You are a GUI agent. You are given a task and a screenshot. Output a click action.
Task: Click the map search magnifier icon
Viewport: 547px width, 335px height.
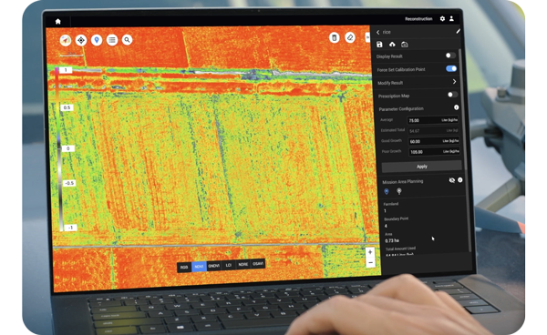pyautogui.click(x=128, y=40)
